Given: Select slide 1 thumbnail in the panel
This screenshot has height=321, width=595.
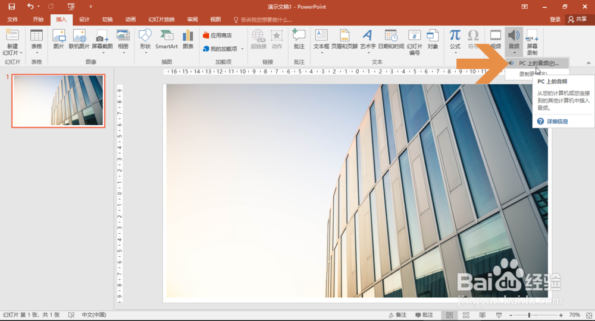Looking at the screenshot, I should click(58, 101).
